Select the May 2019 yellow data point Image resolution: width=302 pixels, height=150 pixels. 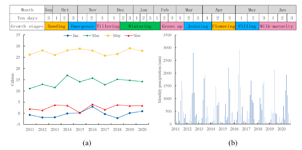pos(130,48)
